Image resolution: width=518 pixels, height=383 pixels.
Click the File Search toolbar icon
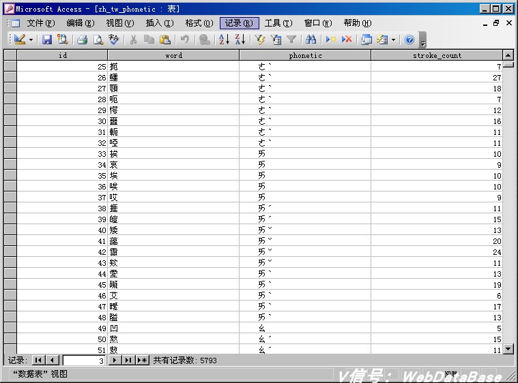62,40
